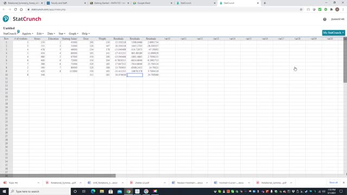347x195 pixels.
Task: Expand options for Ztable (2).pdf download
Action: pyautogui.click(x=165, y=183)
